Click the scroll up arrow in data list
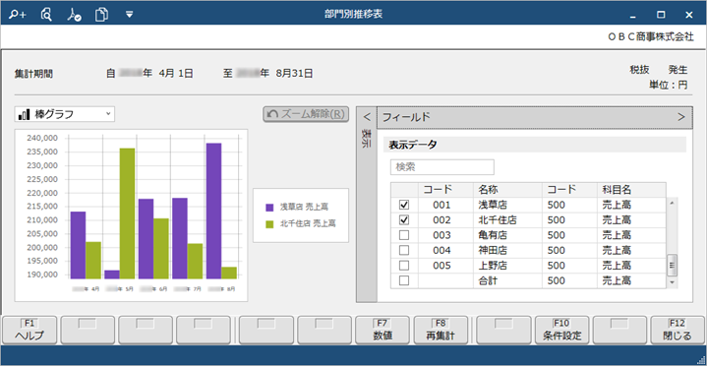Image resolution: width=707 pixels, height=366 pixels. 672,203
